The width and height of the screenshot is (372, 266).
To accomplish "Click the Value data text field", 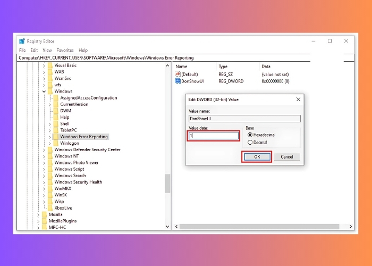I will (213, 136).
